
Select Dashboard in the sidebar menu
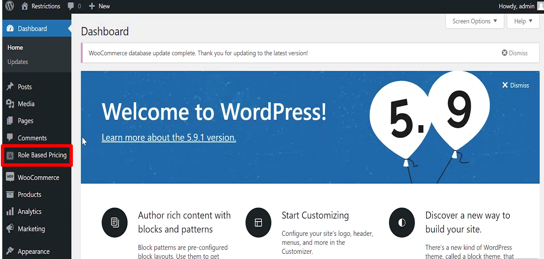pyautogui.click(x=37, y=28)
